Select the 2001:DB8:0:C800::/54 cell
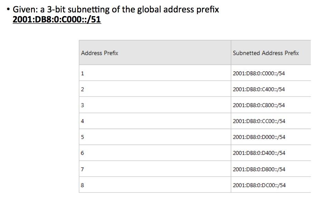Viewport: 316px width, 198px height. (x=259, y=105)
